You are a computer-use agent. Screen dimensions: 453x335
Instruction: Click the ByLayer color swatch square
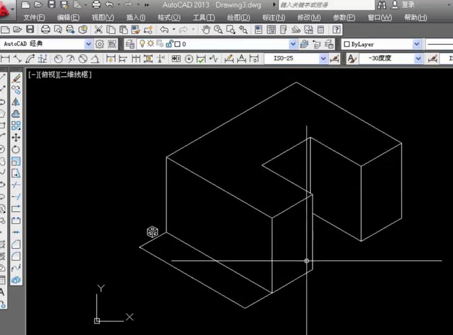[347, 44]
